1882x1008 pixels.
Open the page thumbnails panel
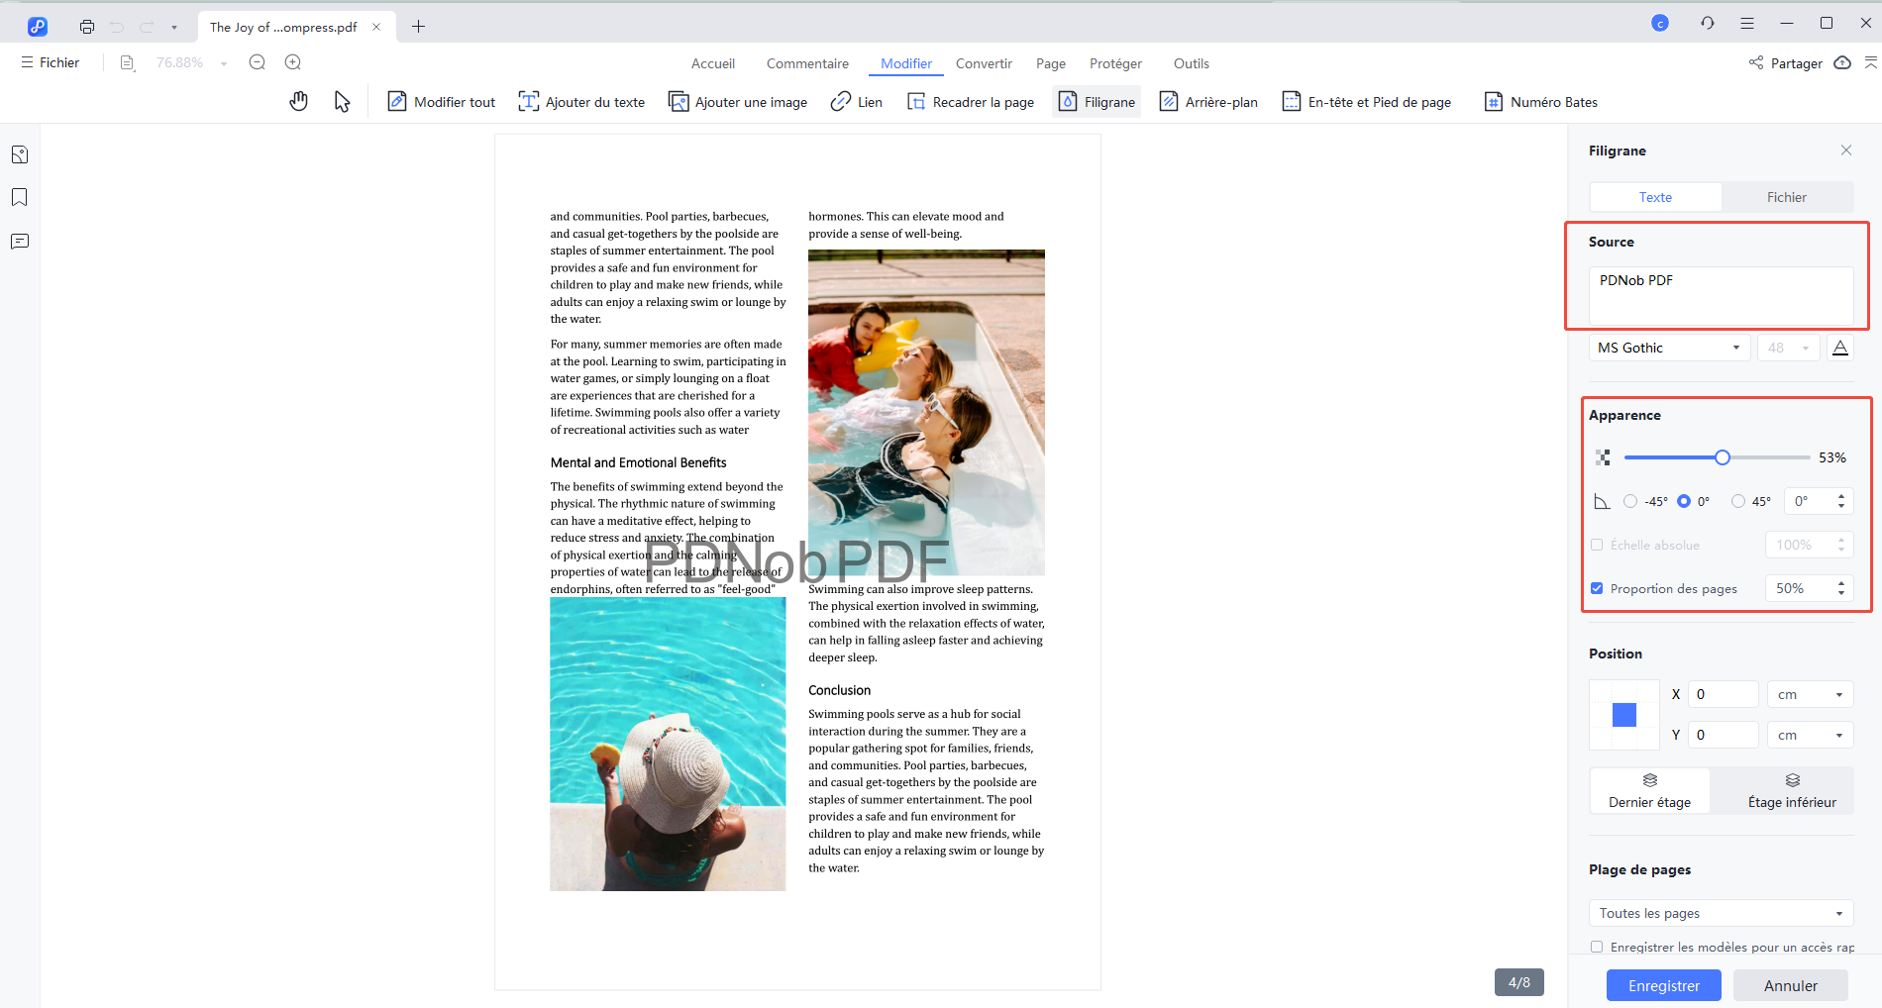19,153
